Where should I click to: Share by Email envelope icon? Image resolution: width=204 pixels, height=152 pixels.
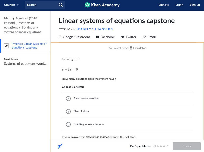coord(144,37)
